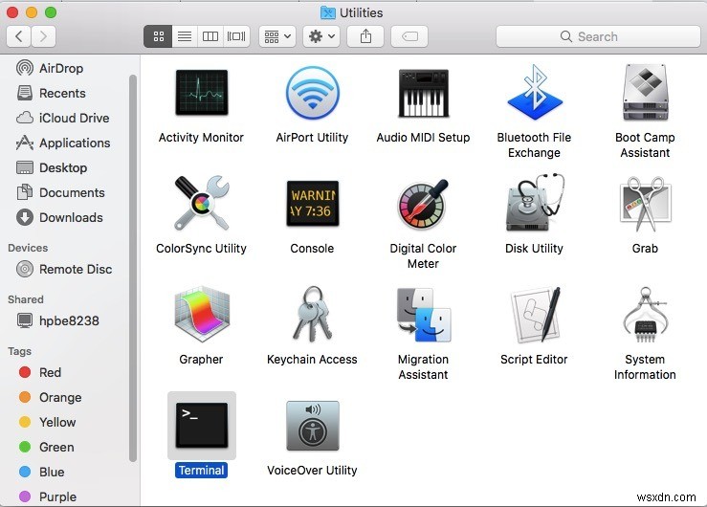Select the Grab scissors icon

click(x=645, y=203)
